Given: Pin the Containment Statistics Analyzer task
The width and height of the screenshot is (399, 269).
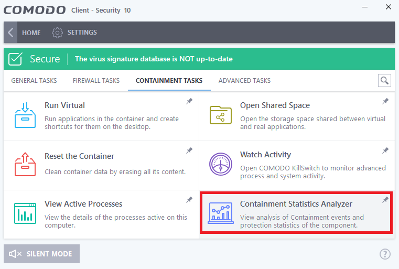Looking at the screenshot, I should coord(385,200).
